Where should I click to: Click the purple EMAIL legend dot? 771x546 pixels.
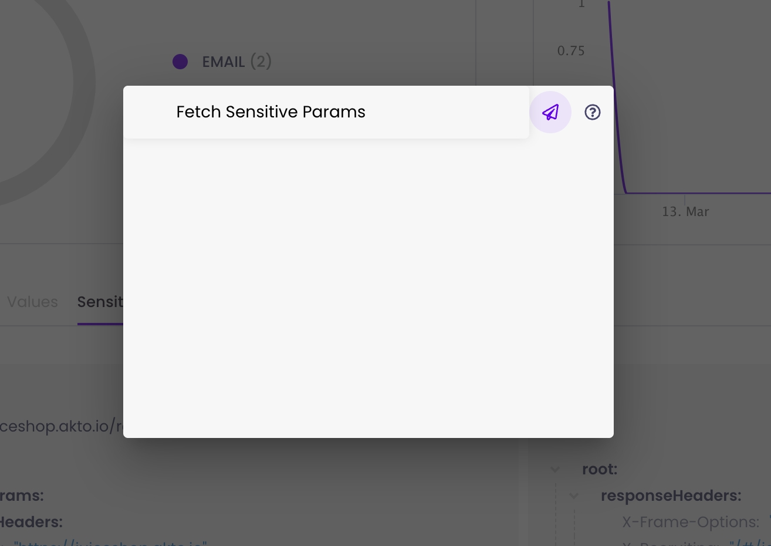[180, 62]
